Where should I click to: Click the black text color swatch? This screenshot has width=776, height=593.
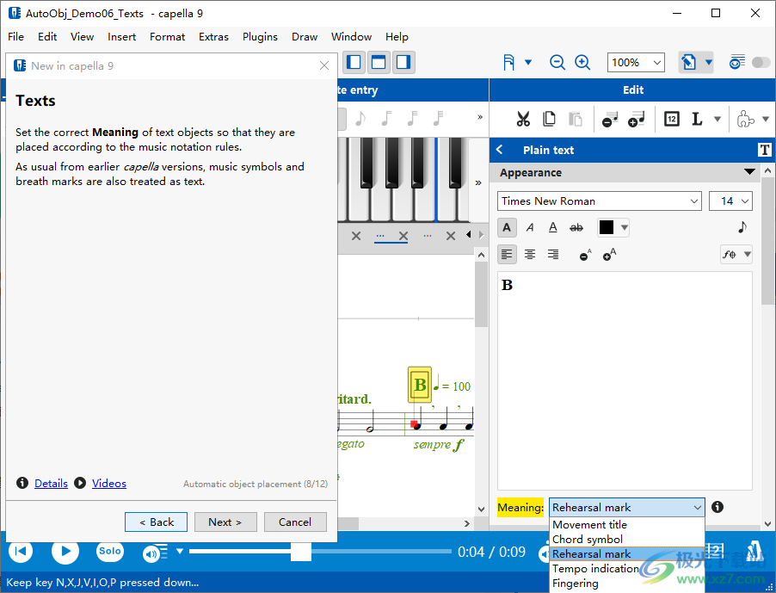coord(607,227)
